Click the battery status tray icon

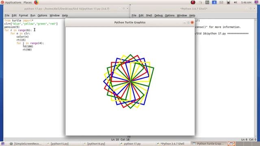coord(228,2)
